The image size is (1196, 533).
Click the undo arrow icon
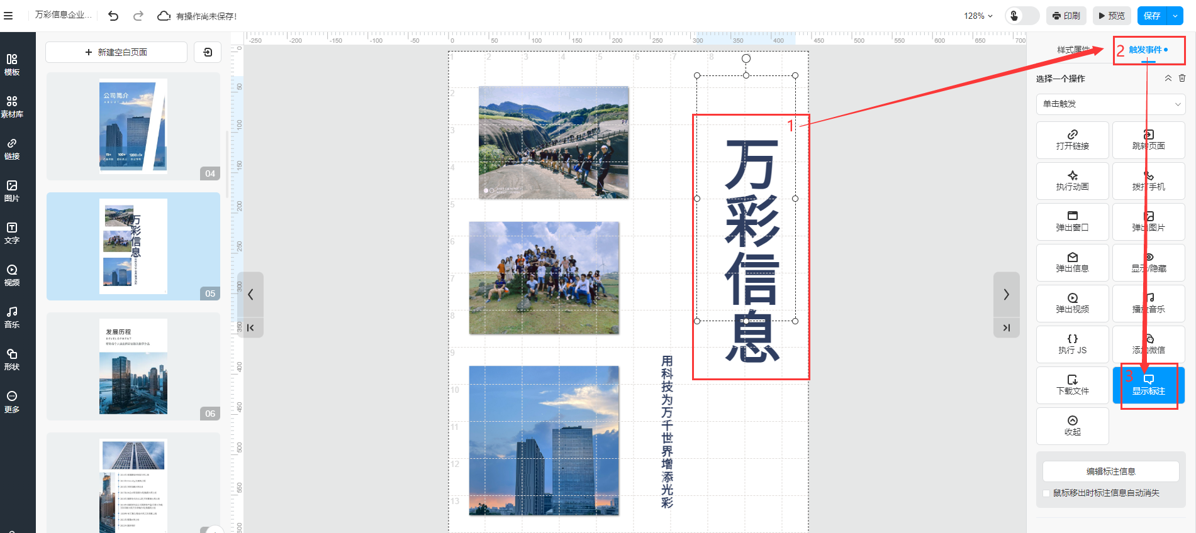click(x=113, y=16)
